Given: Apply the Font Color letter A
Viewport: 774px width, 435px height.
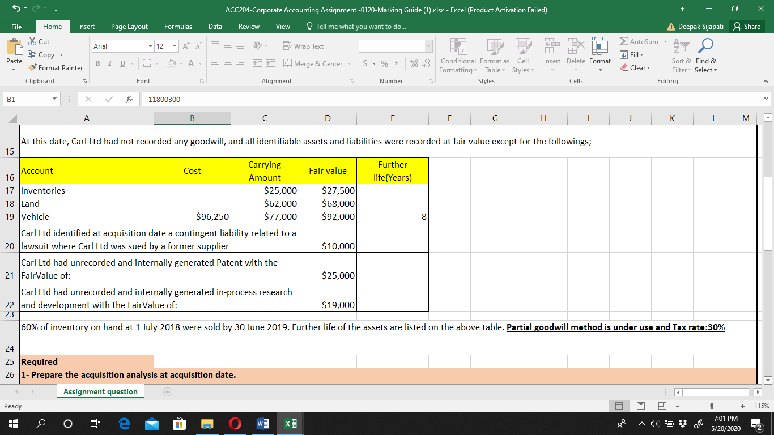Looking at the screenshot, I should 192,64.
